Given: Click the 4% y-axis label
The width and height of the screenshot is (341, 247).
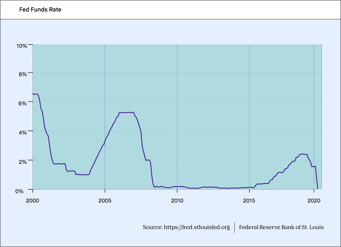Looking at the screenshot, I should pos(23,132).
